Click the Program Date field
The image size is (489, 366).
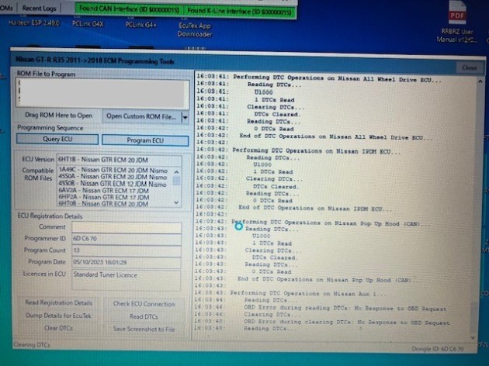tap(127, 263)
